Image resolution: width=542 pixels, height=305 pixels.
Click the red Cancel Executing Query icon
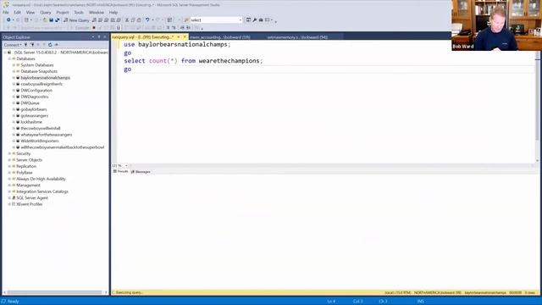[x=94, y=28]
